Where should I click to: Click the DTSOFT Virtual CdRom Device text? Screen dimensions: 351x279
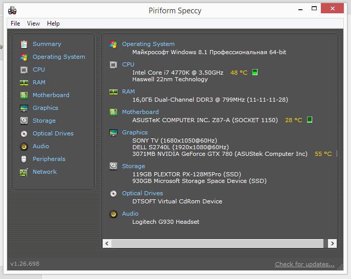[x=177, y=201]
